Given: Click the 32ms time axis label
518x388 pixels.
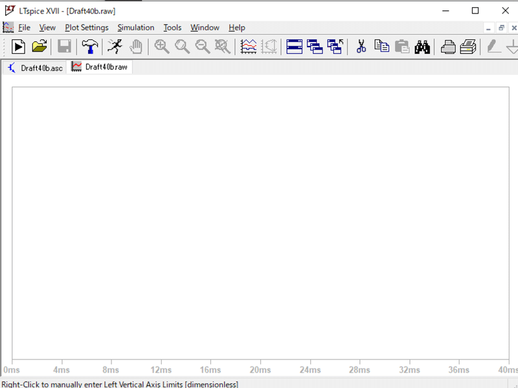Looking at the screenshot, I should tap(410, 370).
